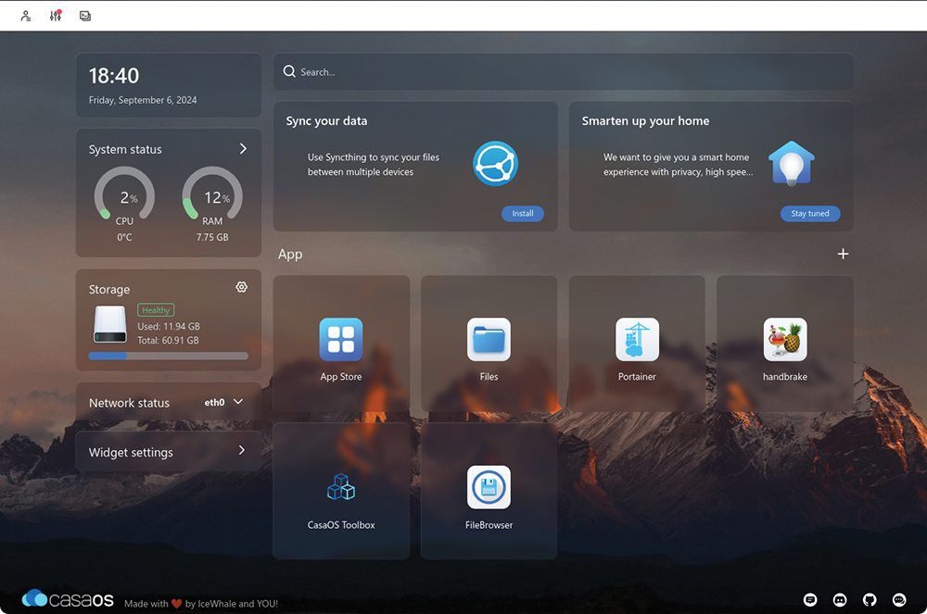Click Made with love by IceWhale text
The image size is (927, 614).
click(201, 604)
